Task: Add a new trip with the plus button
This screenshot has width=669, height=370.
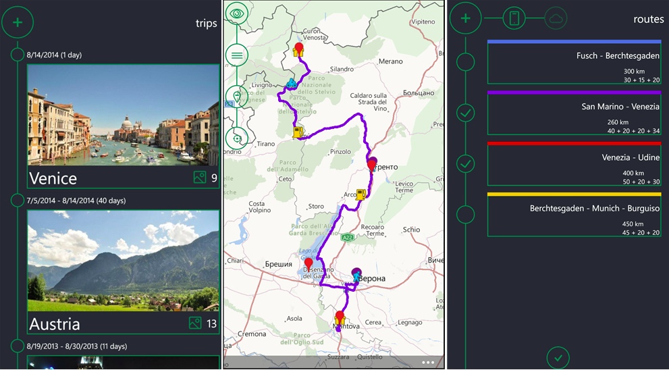Action: [18, 22]
